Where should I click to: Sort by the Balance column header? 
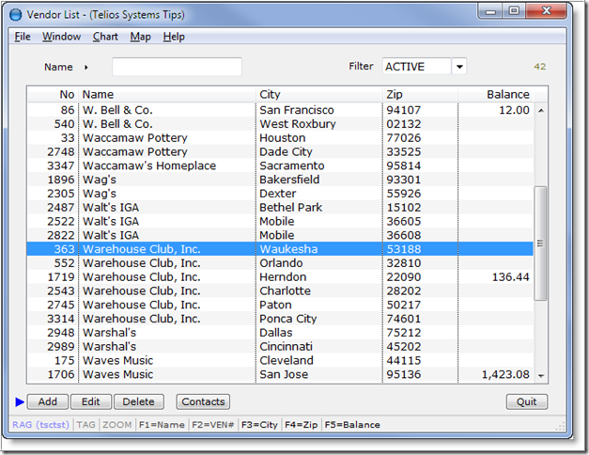pos(507,94)
